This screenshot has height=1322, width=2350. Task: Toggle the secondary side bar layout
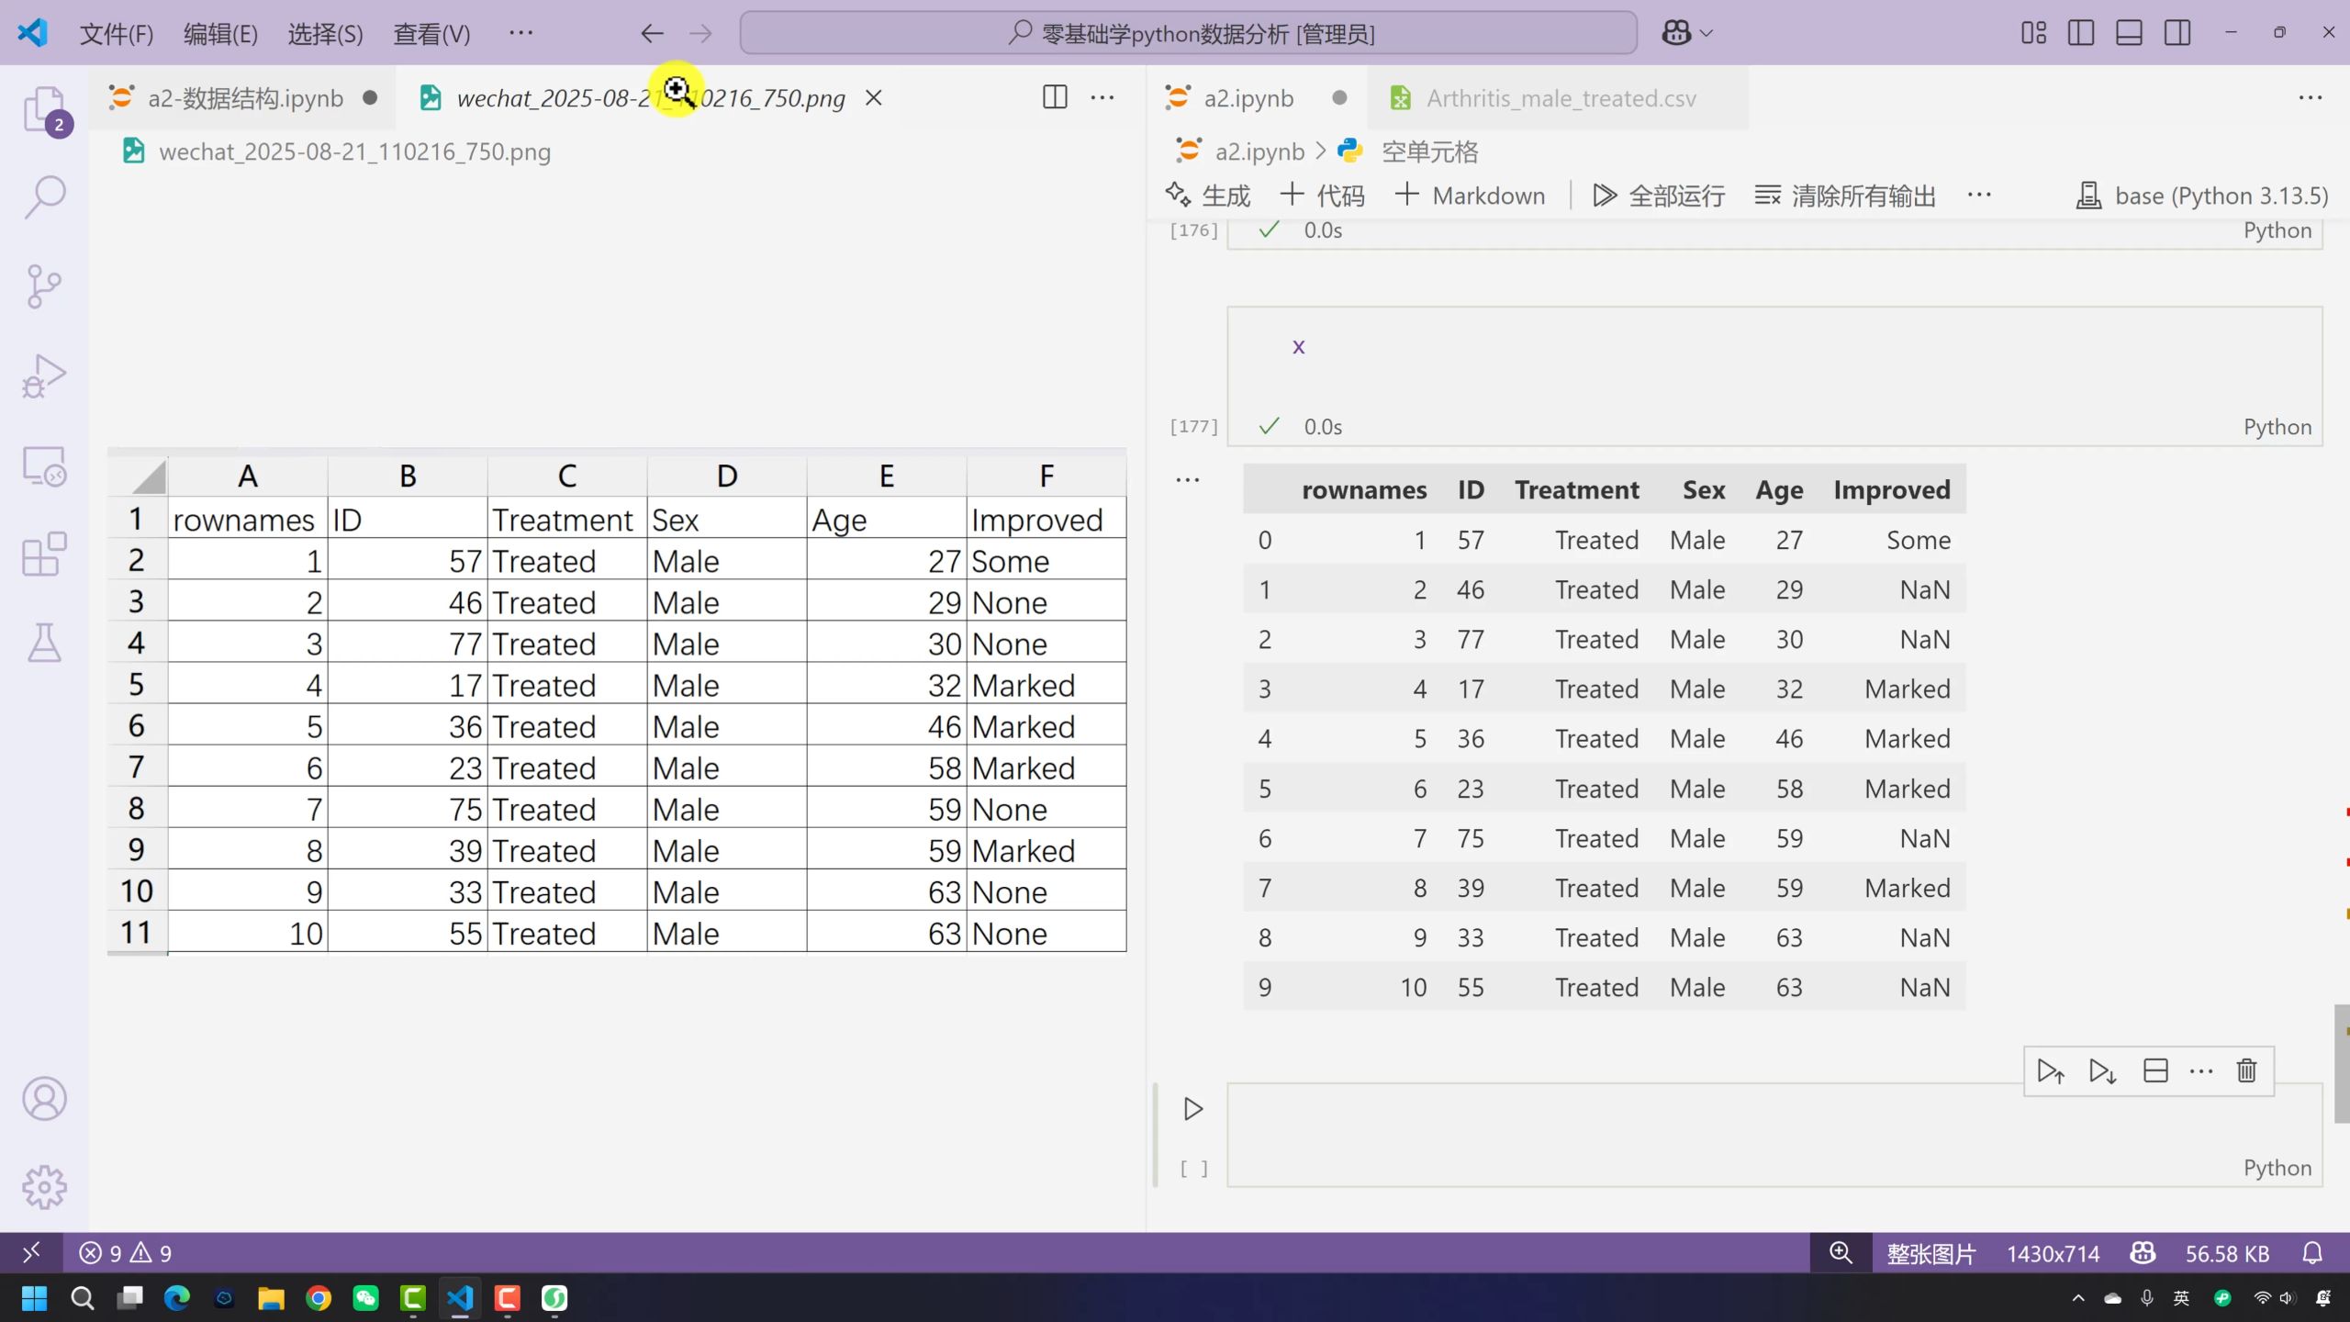click(x=2177, y=33)
